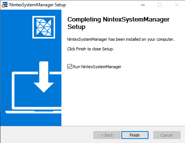Click the disabled Cancel button
Image resolution: width=185 pixels, height=143 pixels.
pos(167,135)
